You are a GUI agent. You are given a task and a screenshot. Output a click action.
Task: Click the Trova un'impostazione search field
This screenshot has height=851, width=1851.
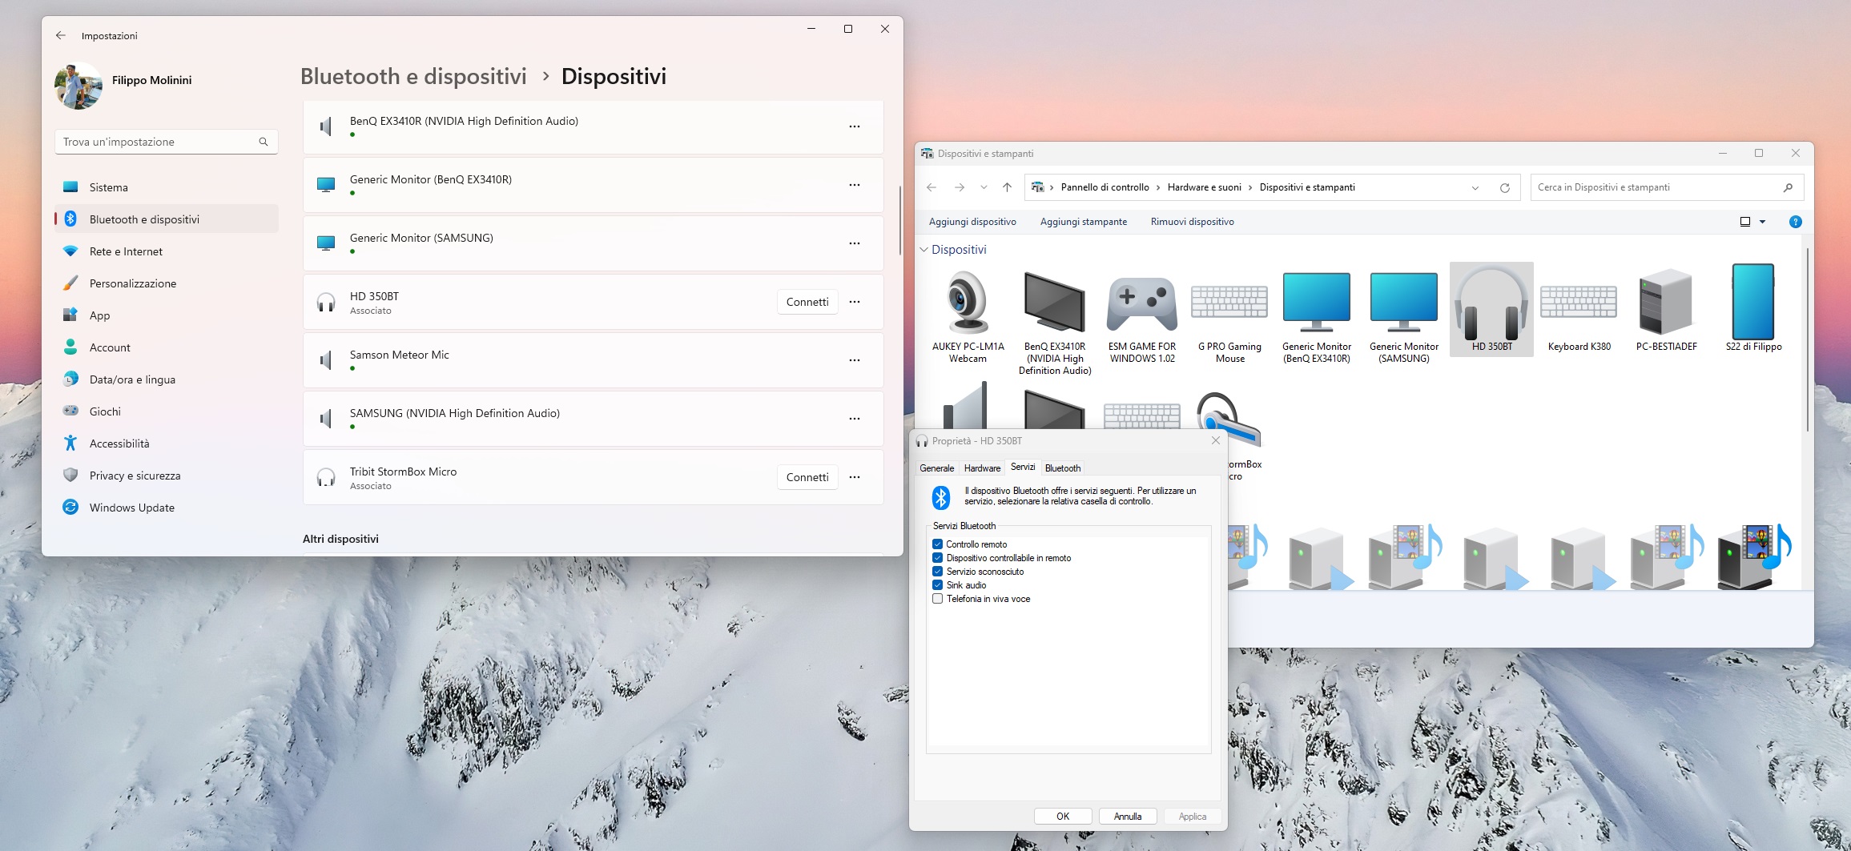click(x=167, y=142)
